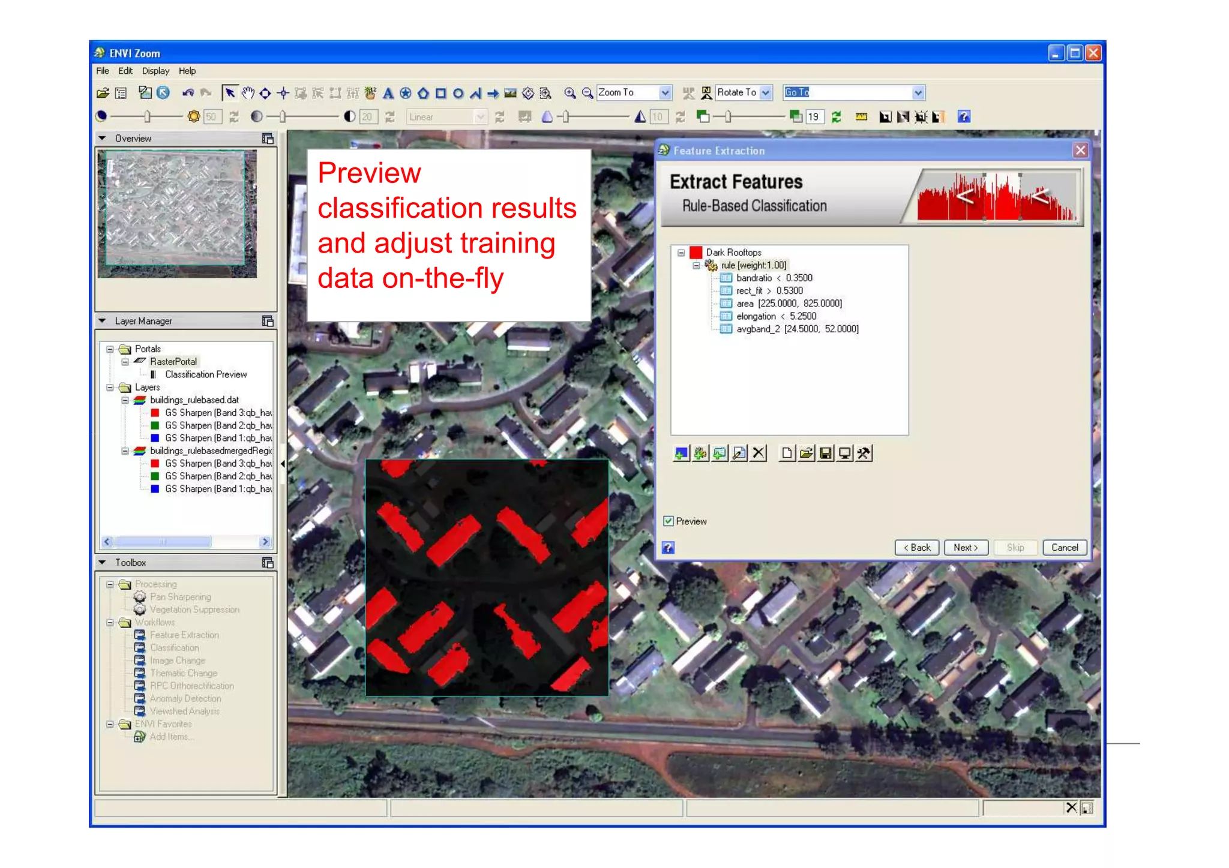
Task: Open the Data Manager list icon
Action: point(121,93)
